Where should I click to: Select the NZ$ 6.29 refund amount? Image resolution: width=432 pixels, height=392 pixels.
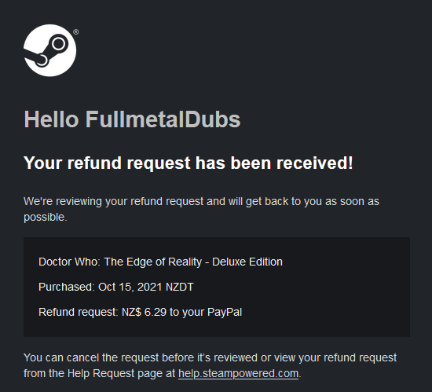coord(144,312)
